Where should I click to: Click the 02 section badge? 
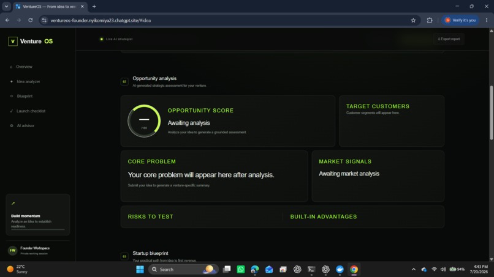pyautogui.click(x=124, y=81)
